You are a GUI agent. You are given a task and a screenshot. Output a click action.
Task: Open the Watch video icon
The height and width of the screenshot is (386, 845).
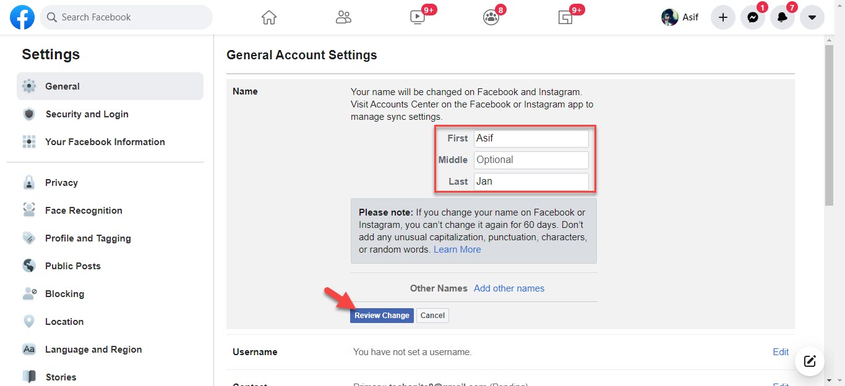418,17
